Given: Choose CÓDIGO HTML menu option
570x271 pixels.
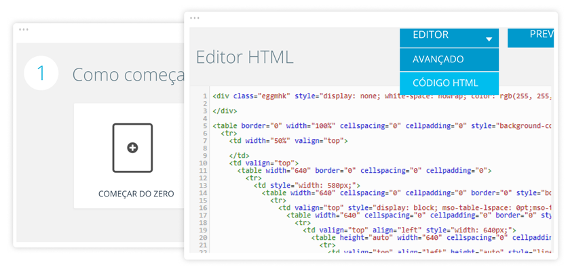Looking at the screenshot, I should coord(449,83).
